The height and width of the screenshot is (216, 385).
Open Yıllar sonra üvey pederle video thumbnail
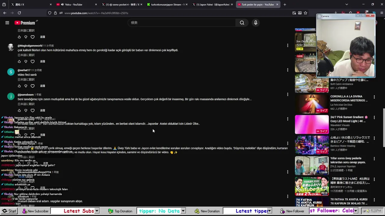coord(312,166)
